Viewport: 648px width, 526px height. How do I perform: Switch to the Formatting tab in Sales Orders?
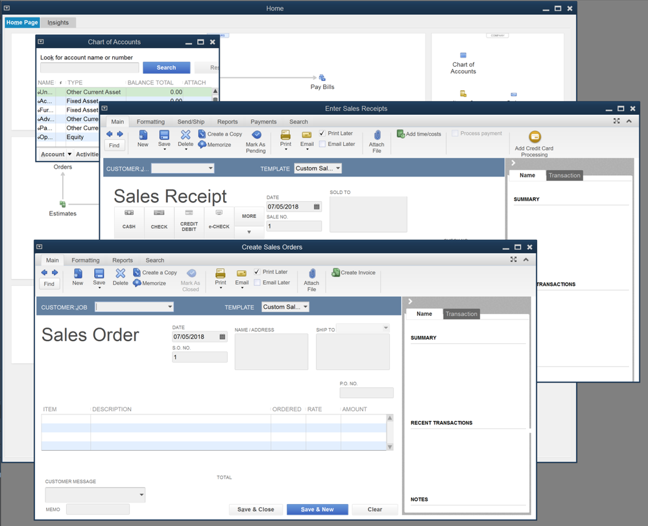(85, 259)
